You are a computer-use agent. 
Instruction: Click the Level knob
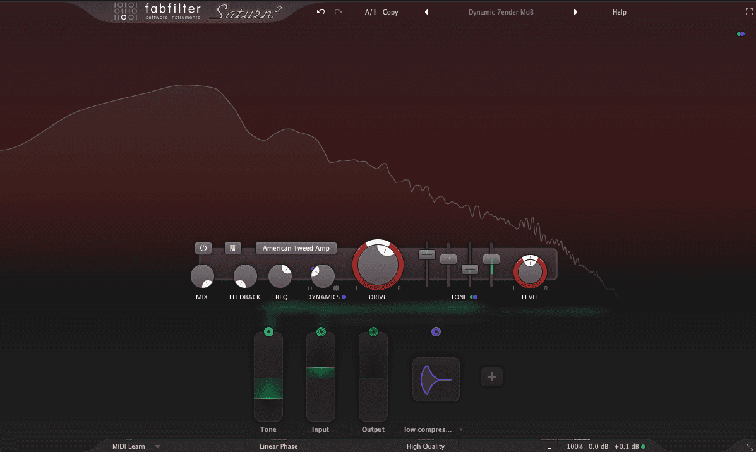pyautogui.click(x=530, y=272)
